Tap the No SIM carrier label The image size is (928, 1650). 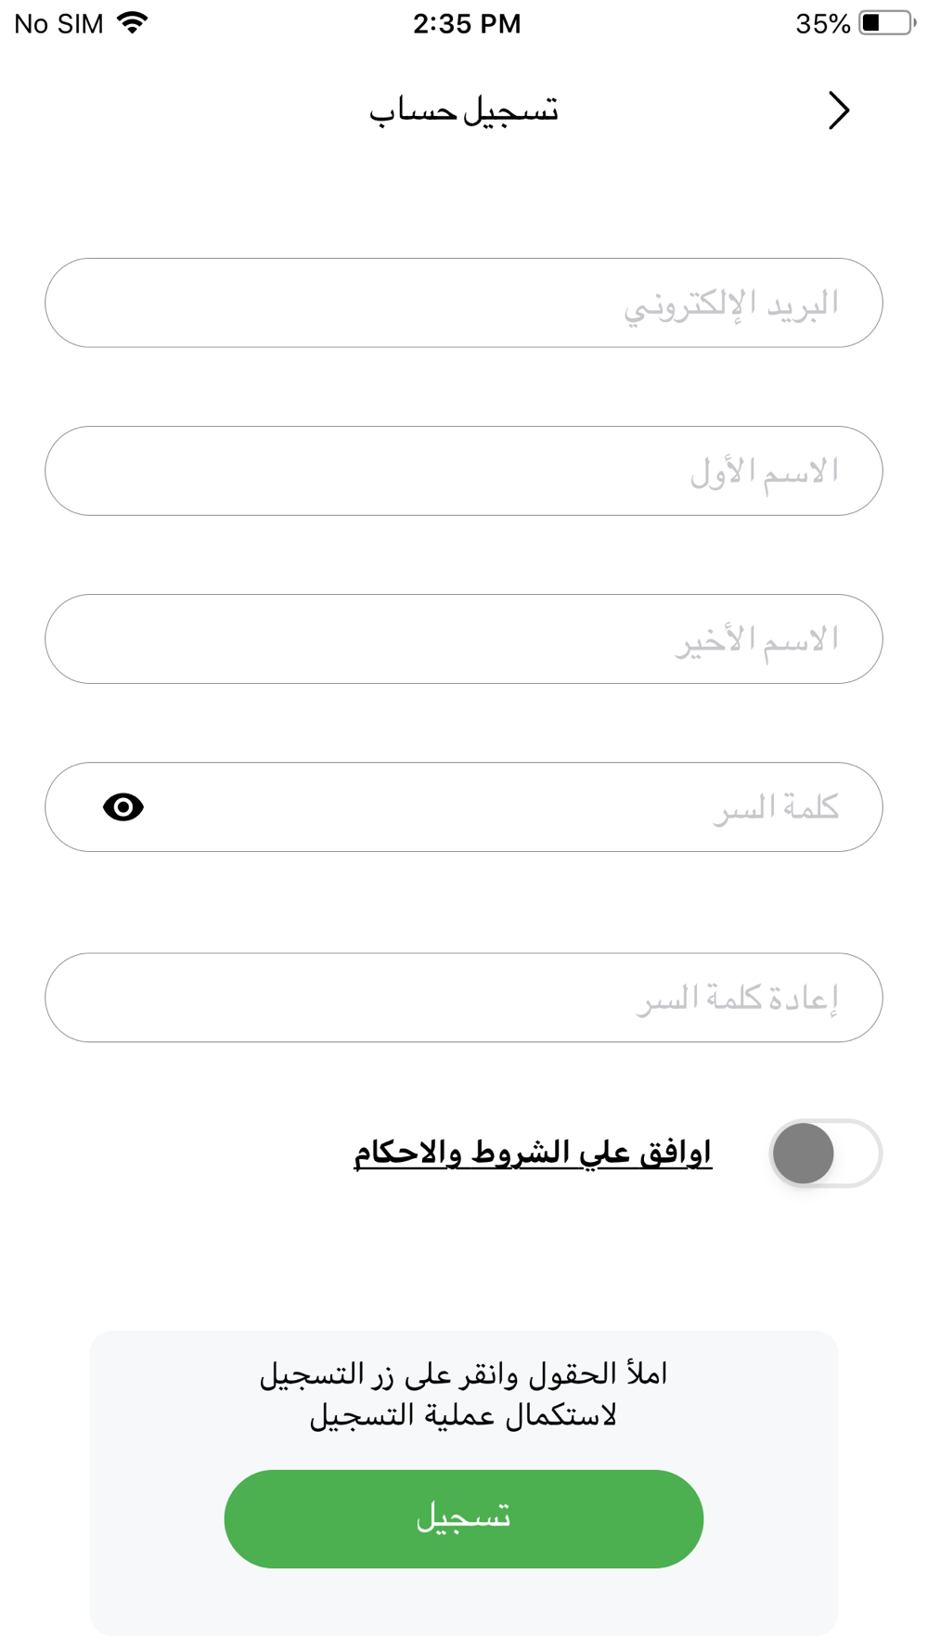pyautogui.click(x=58, y=23)
